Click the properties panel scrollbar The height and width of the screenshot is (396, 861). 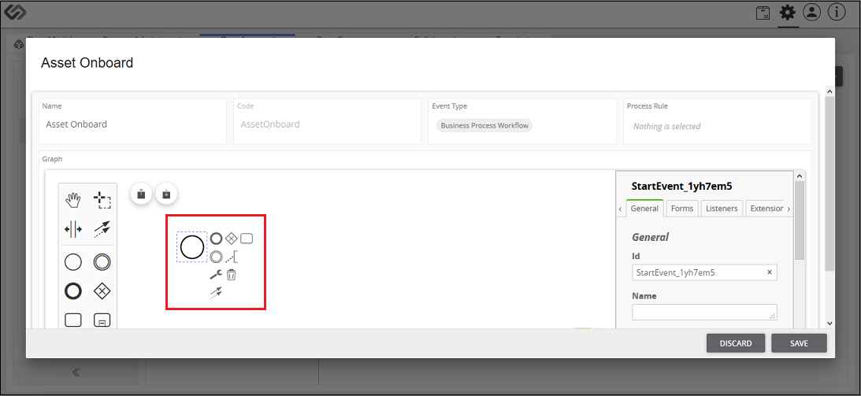point(800,220)
